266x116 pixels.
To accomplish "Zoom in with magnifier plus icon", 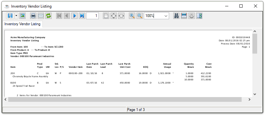I will tap(132, 16).
